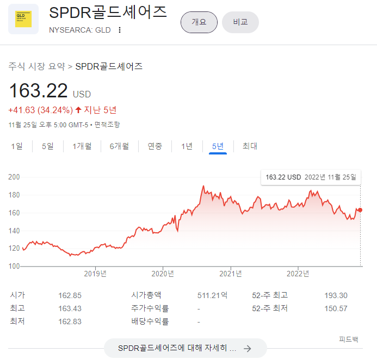Switch chart to the 최대 range tab
The image size is (377, 359).
(250, 146)
